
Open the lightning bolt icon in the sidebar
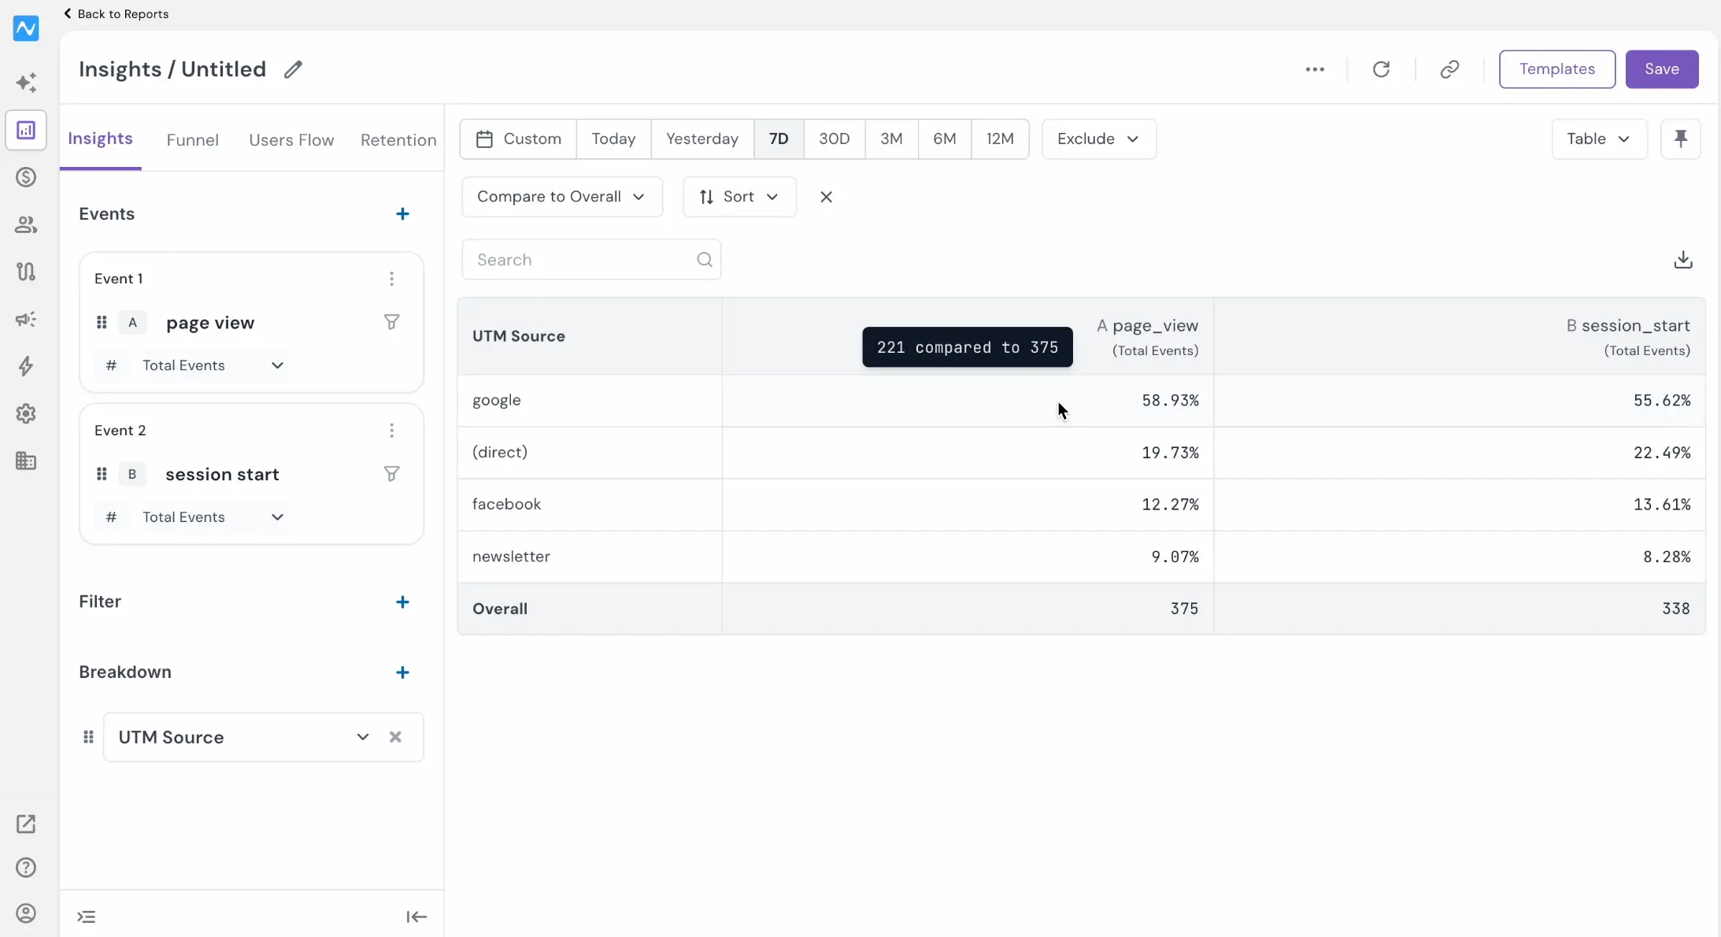pyautogui.click(x=26, y=366)
